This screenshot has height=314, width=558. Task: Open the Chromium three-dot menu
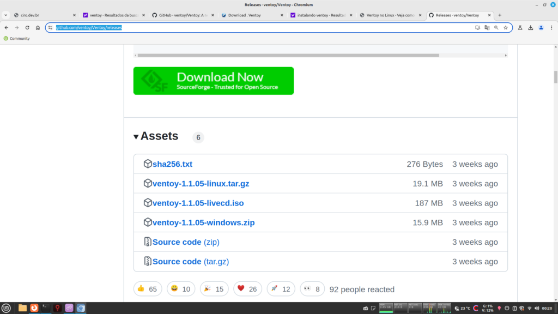[552, 27]
